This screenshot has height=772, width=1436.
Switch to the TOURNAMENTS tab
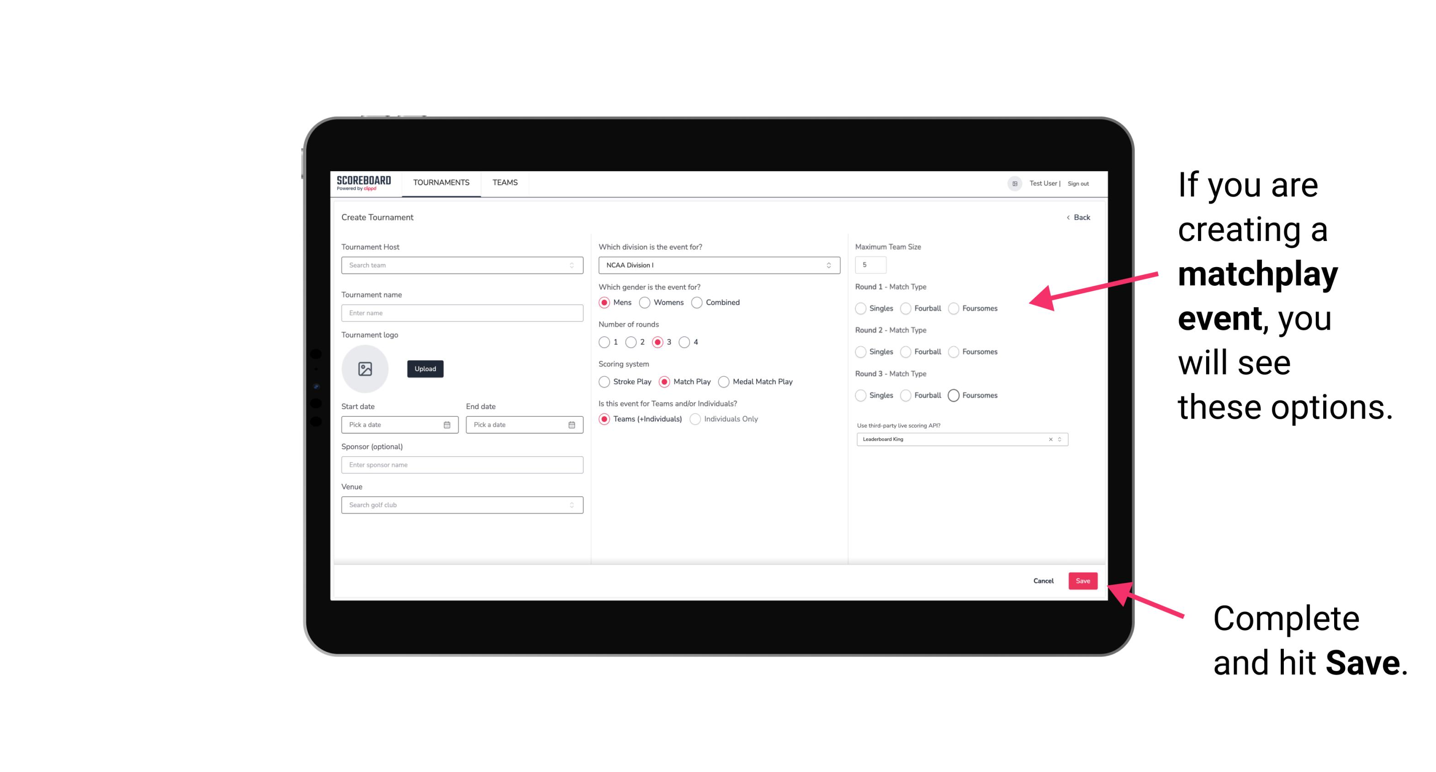[440, 183]
